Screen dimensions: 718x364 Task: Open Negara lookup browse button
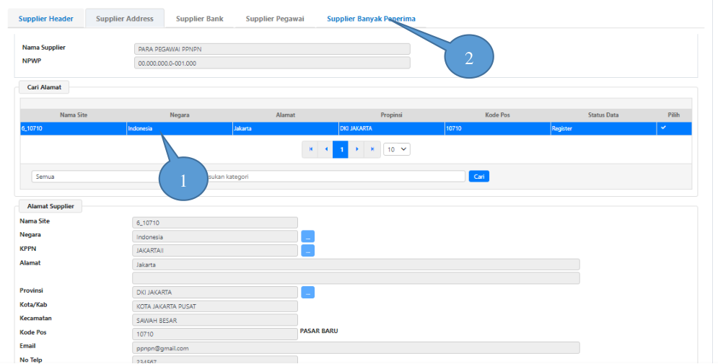pos(307,236)
